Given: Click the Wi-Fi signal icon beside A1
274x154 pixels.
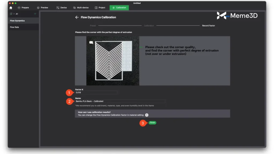Looking at the screenshot, I should [x=35, y=14].
